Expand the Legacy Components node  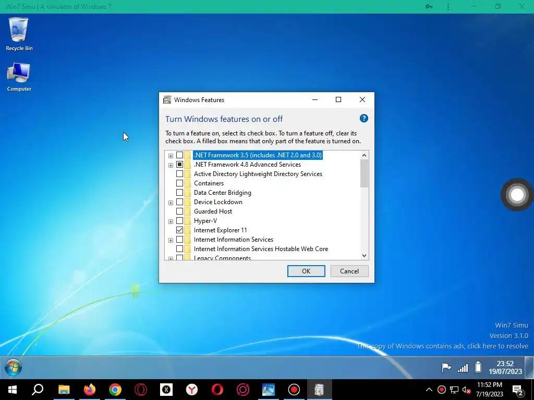[x=171, y=258]
